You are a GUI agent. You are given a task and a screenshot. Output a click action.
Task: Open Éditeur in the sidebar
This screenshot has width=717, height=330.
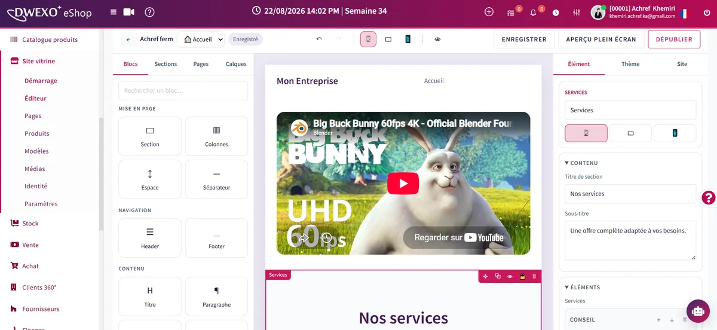click(35, 98)
